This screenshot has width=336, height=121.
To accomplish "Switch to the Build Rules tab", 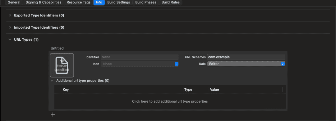I will point(171,2).
